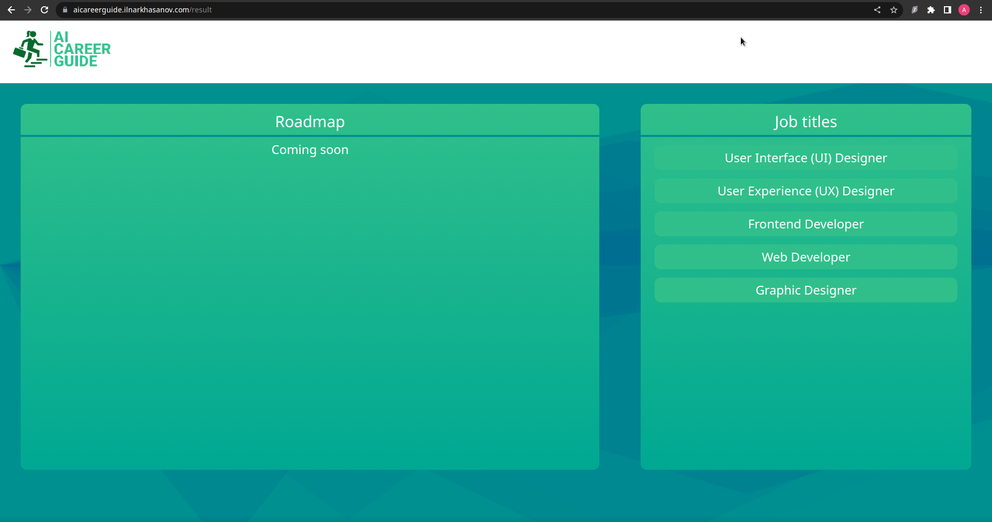This screenshot has width=992, height=522.
Task: Select User Interface (UI) Designer job title
Action: point(805,158)
